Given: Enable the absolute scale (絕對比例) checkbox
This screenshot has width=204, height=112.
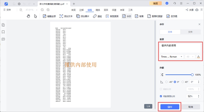Looking at the screenshot, I should click(x=161, y=89).
